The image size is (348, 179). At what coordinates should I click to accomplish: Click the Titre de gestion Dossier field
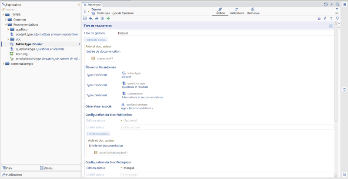(x=225, y=33)
